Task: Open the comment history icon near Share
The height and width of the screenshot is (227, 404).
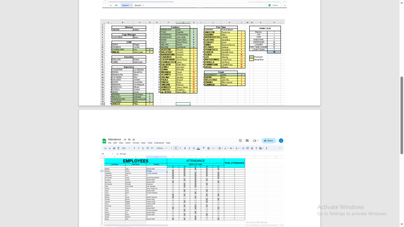Action: coord(247,141)
